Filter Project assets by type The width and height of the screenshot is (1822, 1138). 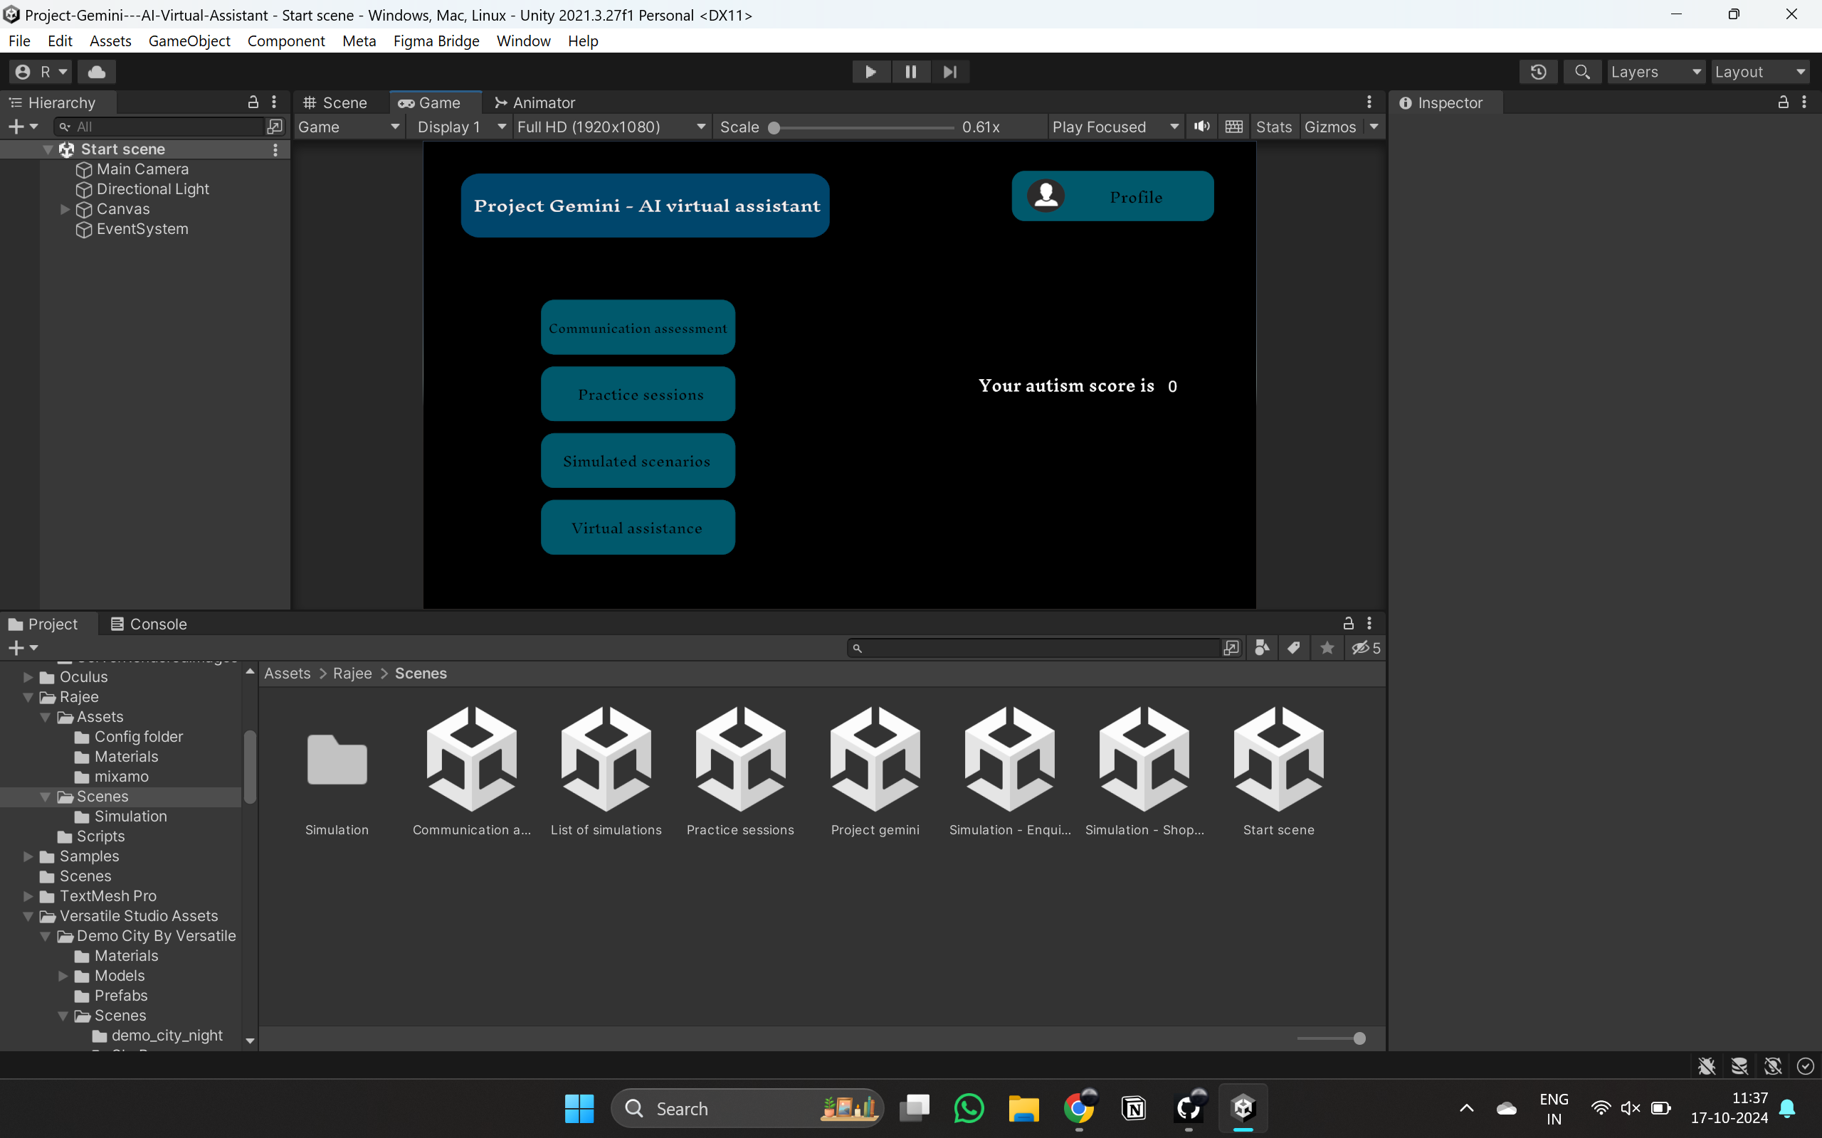tap(1262, 648)
